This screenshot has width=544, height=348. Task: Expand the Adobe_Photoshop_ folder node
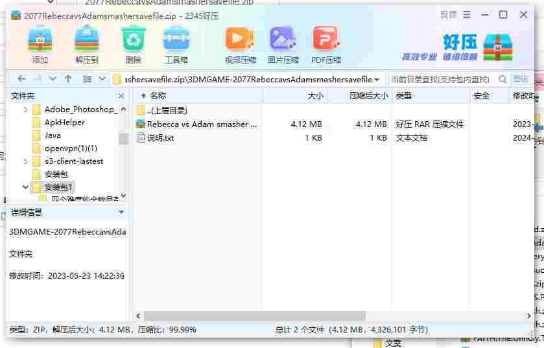click(x=25, y=110)
